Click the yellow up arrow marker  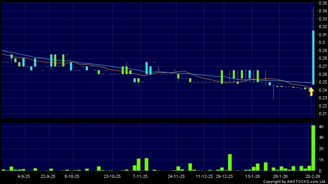coord(311,92)
